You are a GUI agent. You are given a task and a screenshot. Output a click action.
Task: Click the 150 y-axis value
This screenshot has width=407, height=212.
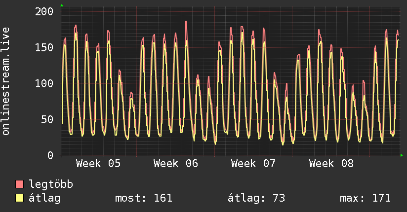[44, 47]
